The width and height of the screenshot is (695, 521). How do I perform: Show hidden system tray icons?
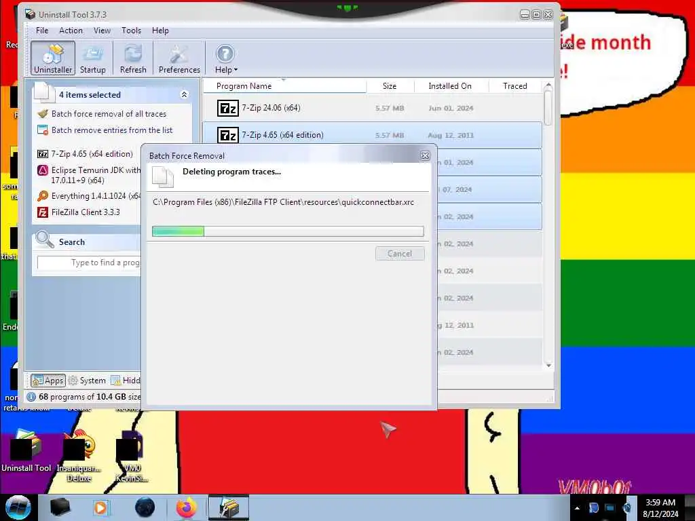point(577,508)
